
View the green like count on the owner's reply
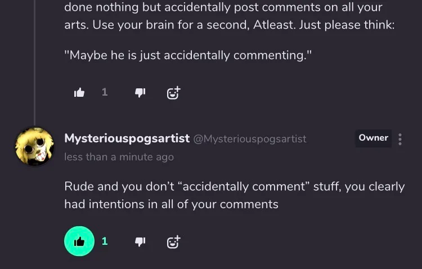pos(105,241)
